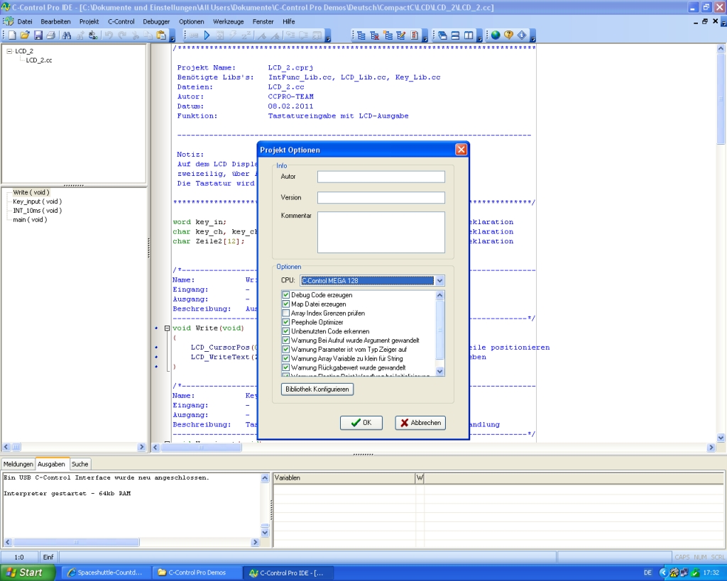Image resolution: width=727 pixels, height=581 pixels.
Task: Click the project tree toolbar icon
Action: point(361,35)
